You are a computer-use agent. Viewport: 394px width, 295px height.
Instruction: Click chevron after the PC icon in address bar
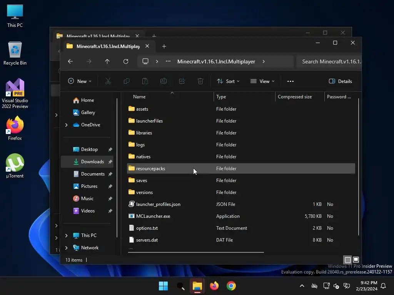point(157,61)
